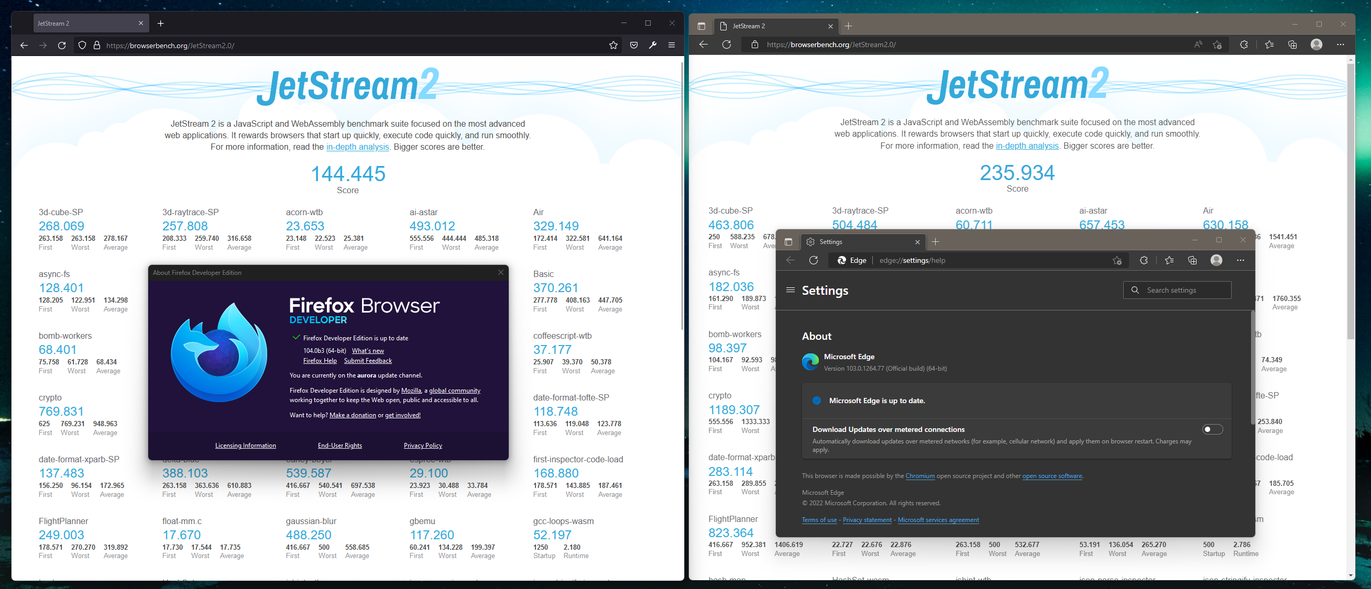This screenshot has width=1371, height=589.
Task: Add to favorites in Edge JetStream address bar
Action: [x=1217, y=45]
